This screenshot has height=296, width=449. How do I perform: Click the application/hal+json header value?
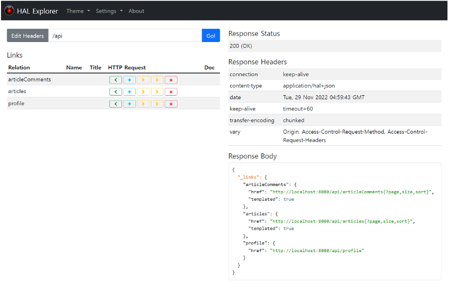tap(309, 86)
